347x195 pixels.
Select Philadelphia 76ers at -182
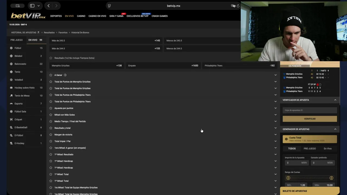click(240, 66)
